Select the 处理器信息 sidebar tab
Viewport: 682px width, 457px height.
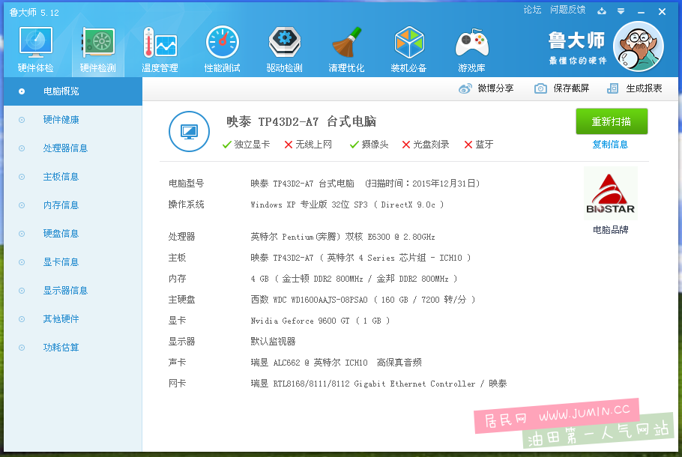coord(73,148)
